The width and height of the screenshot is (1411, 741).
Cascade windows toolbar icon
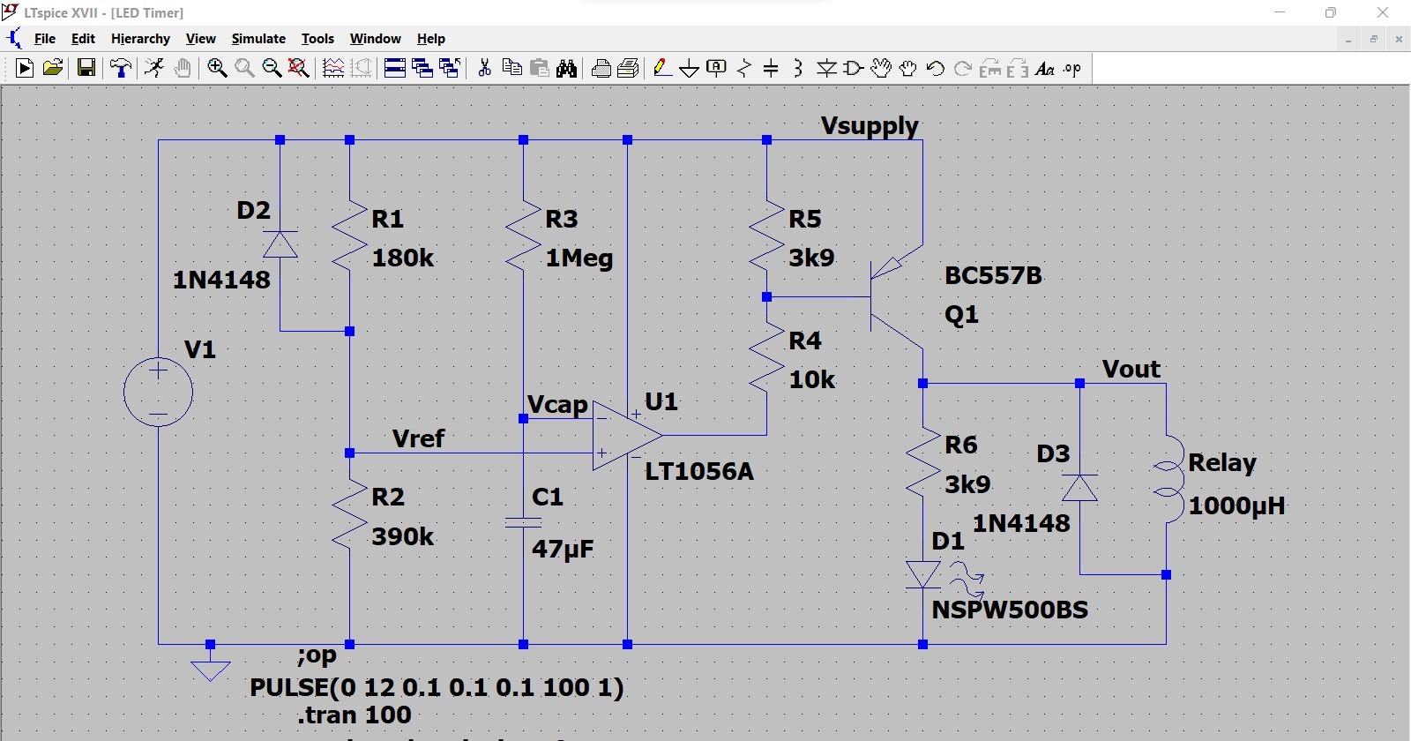point(422,68)
